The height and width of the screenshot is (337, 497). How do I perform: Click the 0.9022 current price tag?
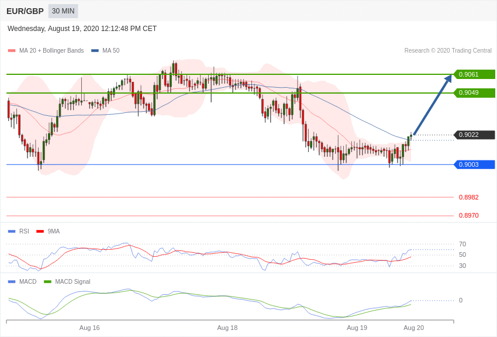(475, 135)
